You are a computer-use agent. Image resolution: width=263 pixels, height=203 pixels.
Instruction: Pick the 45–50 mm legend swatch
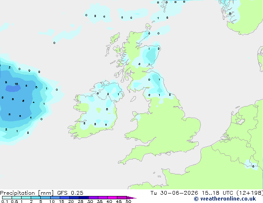[122, 198]
